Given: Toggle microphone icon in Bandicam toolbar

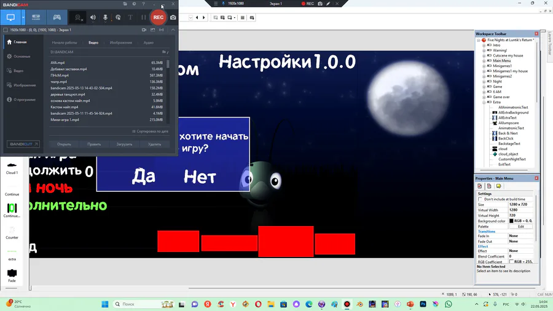Looking at the screenshot, I should [105, 17].
